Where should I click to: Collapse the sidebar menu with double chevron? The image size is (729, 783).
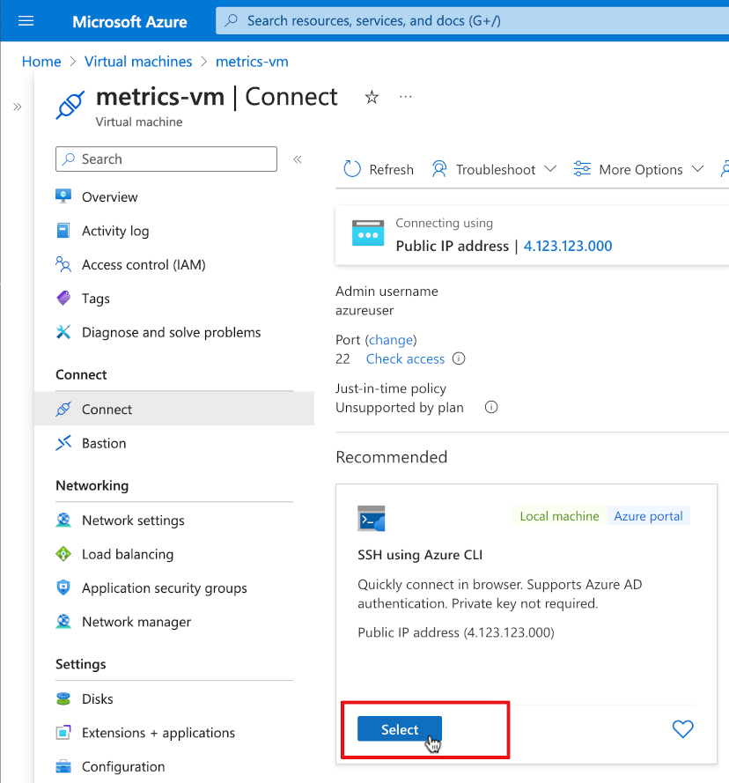[298, 159]
